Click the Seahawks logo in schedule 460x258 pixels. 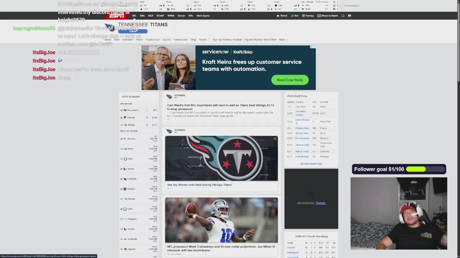pos(125,239)
